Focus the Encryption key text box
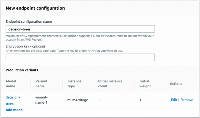 (80, 57)
